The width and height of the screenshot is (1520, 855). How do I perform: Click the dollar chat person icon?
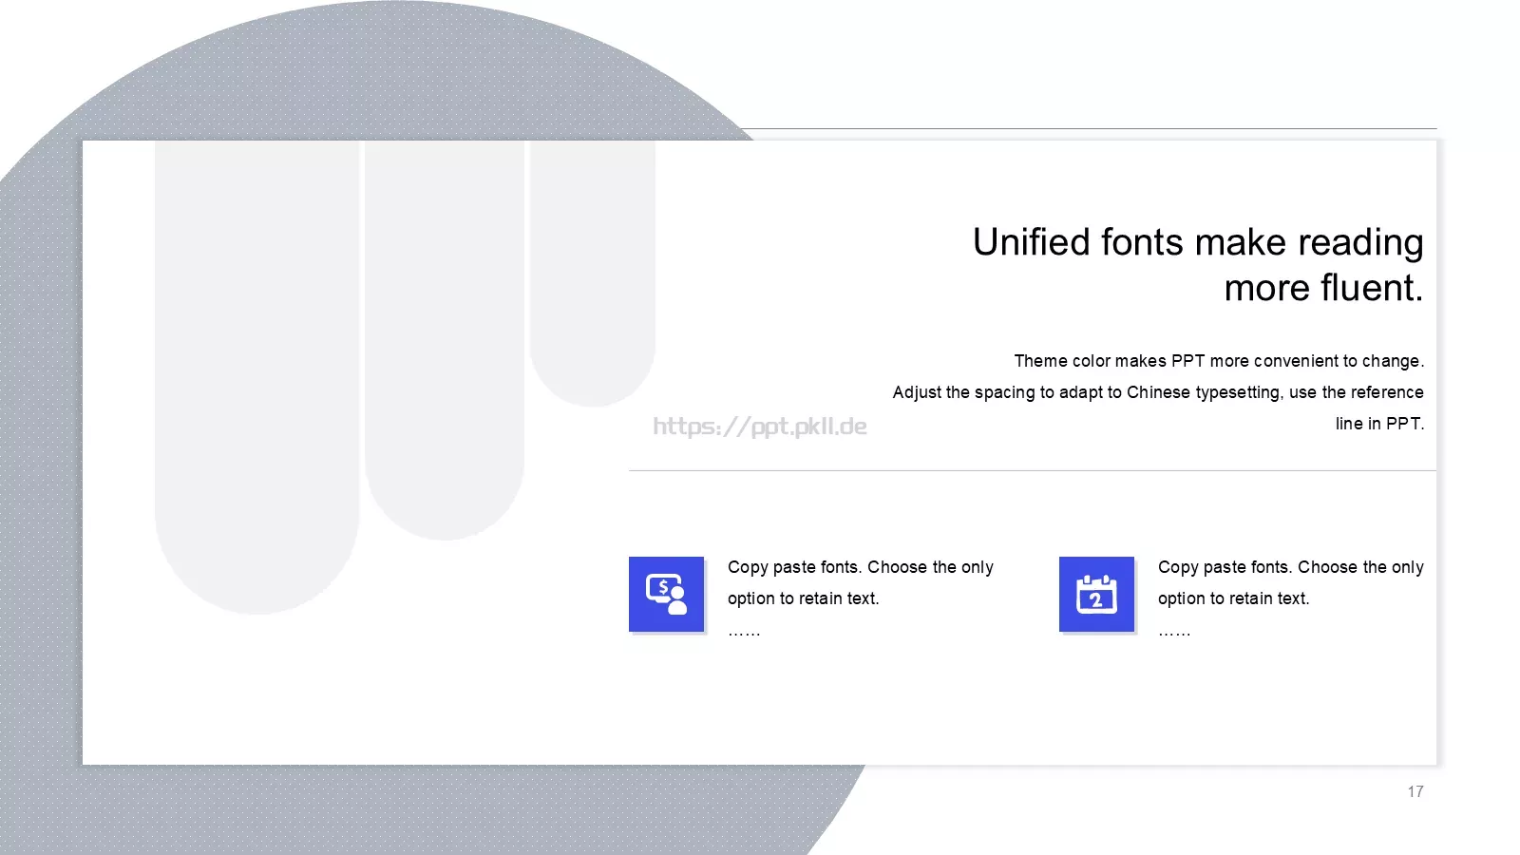point(666,595)
